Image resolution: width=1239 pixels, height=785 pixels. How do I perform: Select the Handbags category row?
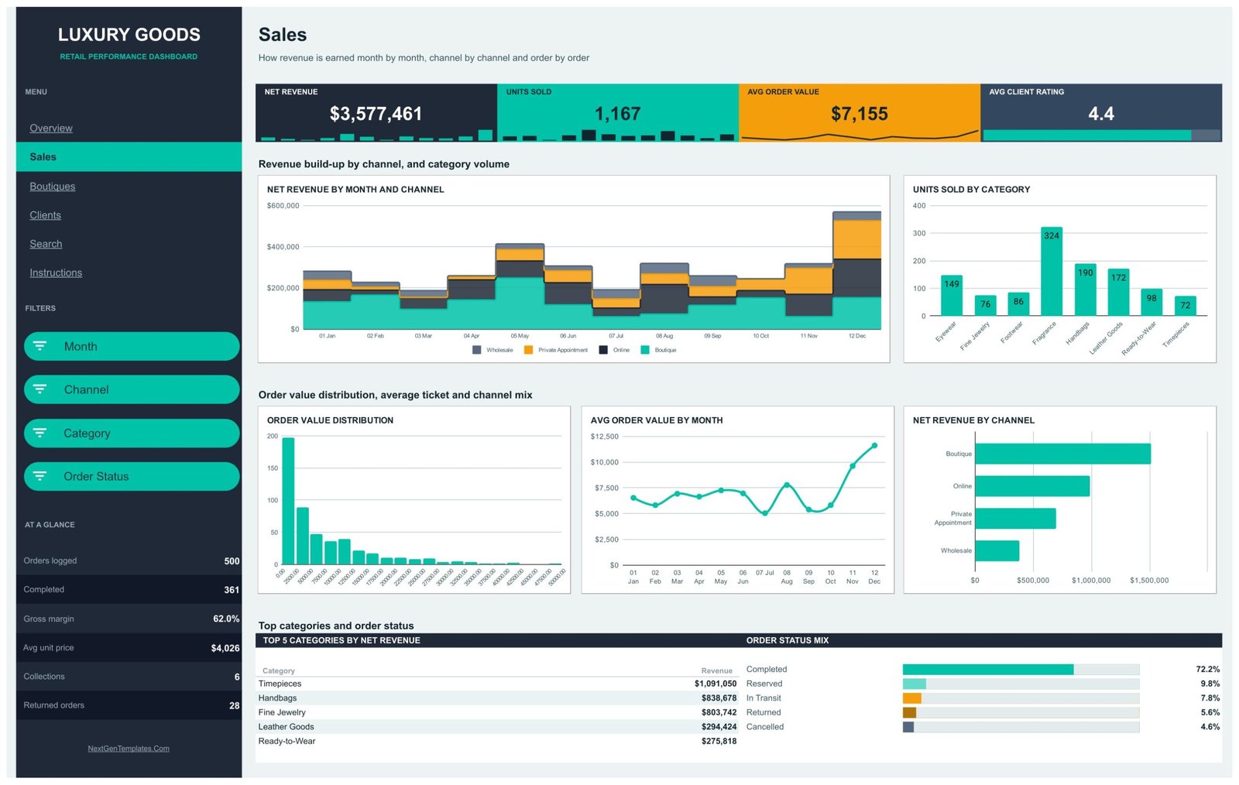point(497,698)
